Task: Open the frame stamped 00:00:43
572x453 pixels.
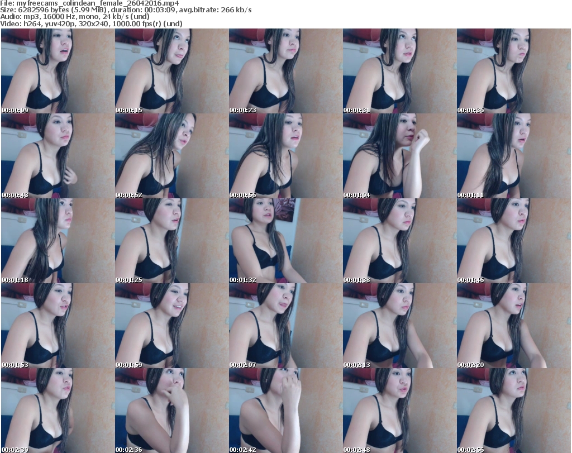Action: [x=58, y=156]
